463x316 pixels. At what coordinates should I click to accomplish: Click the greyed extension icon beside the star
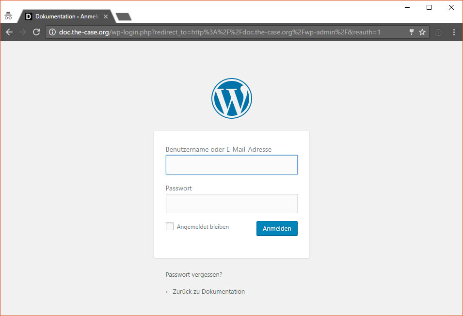point(438,32)
